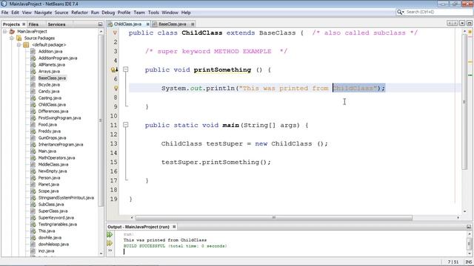Click the search magnifier dropdown icon
The image size is (474, 266).
[x=400, y=12]
